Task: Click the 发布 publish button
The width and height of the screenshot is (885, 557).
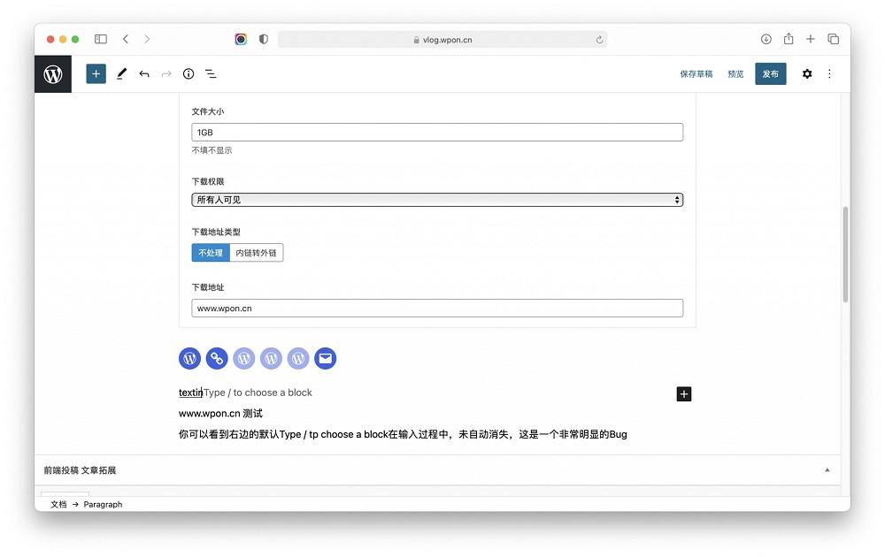Action: (x=770, y=73)
